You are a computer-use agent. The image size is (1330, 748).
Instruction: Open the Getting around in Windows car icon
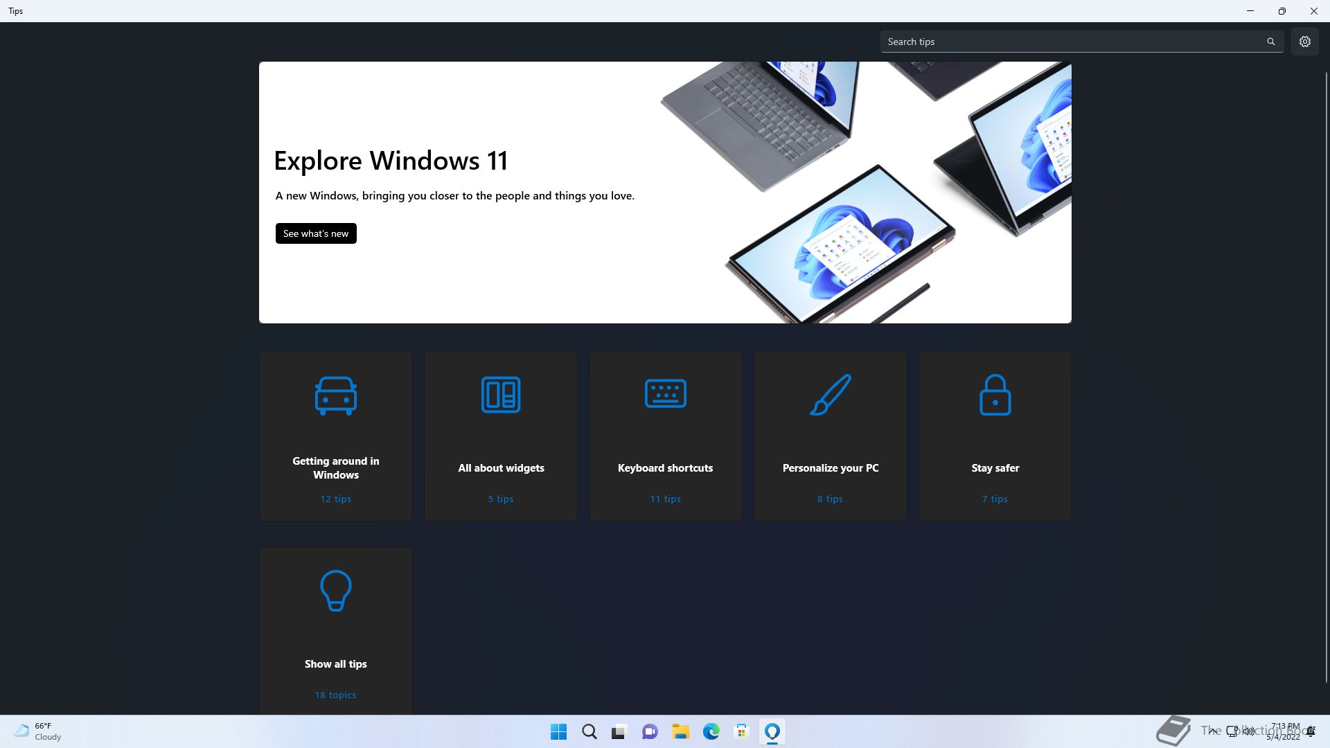[336, 395]
